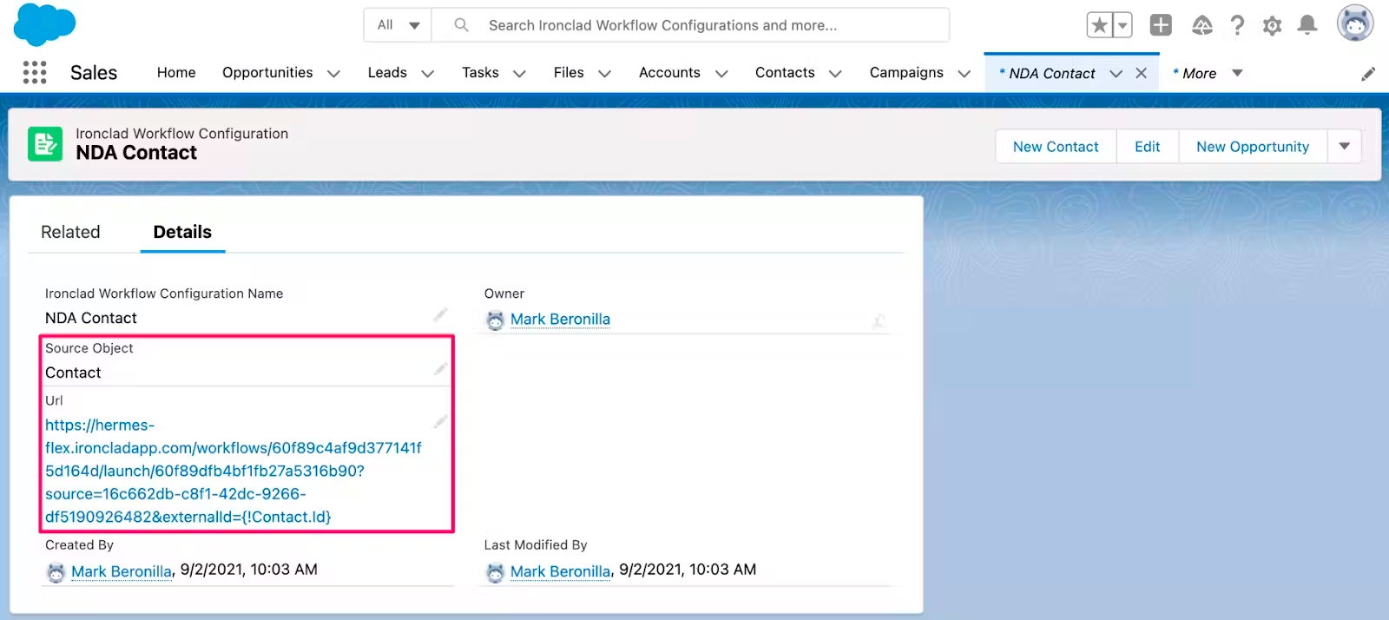Click the pencil to personalize nav bar

tap(1368, 74)
